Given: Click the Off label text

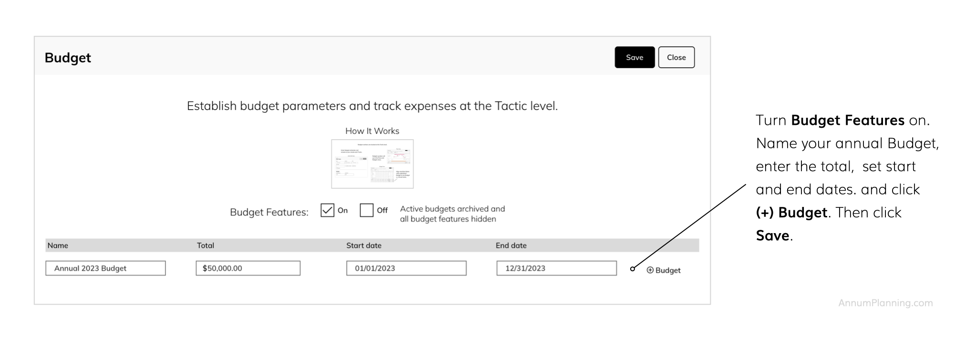Looking at the screenshot, I should click(382, 210).
